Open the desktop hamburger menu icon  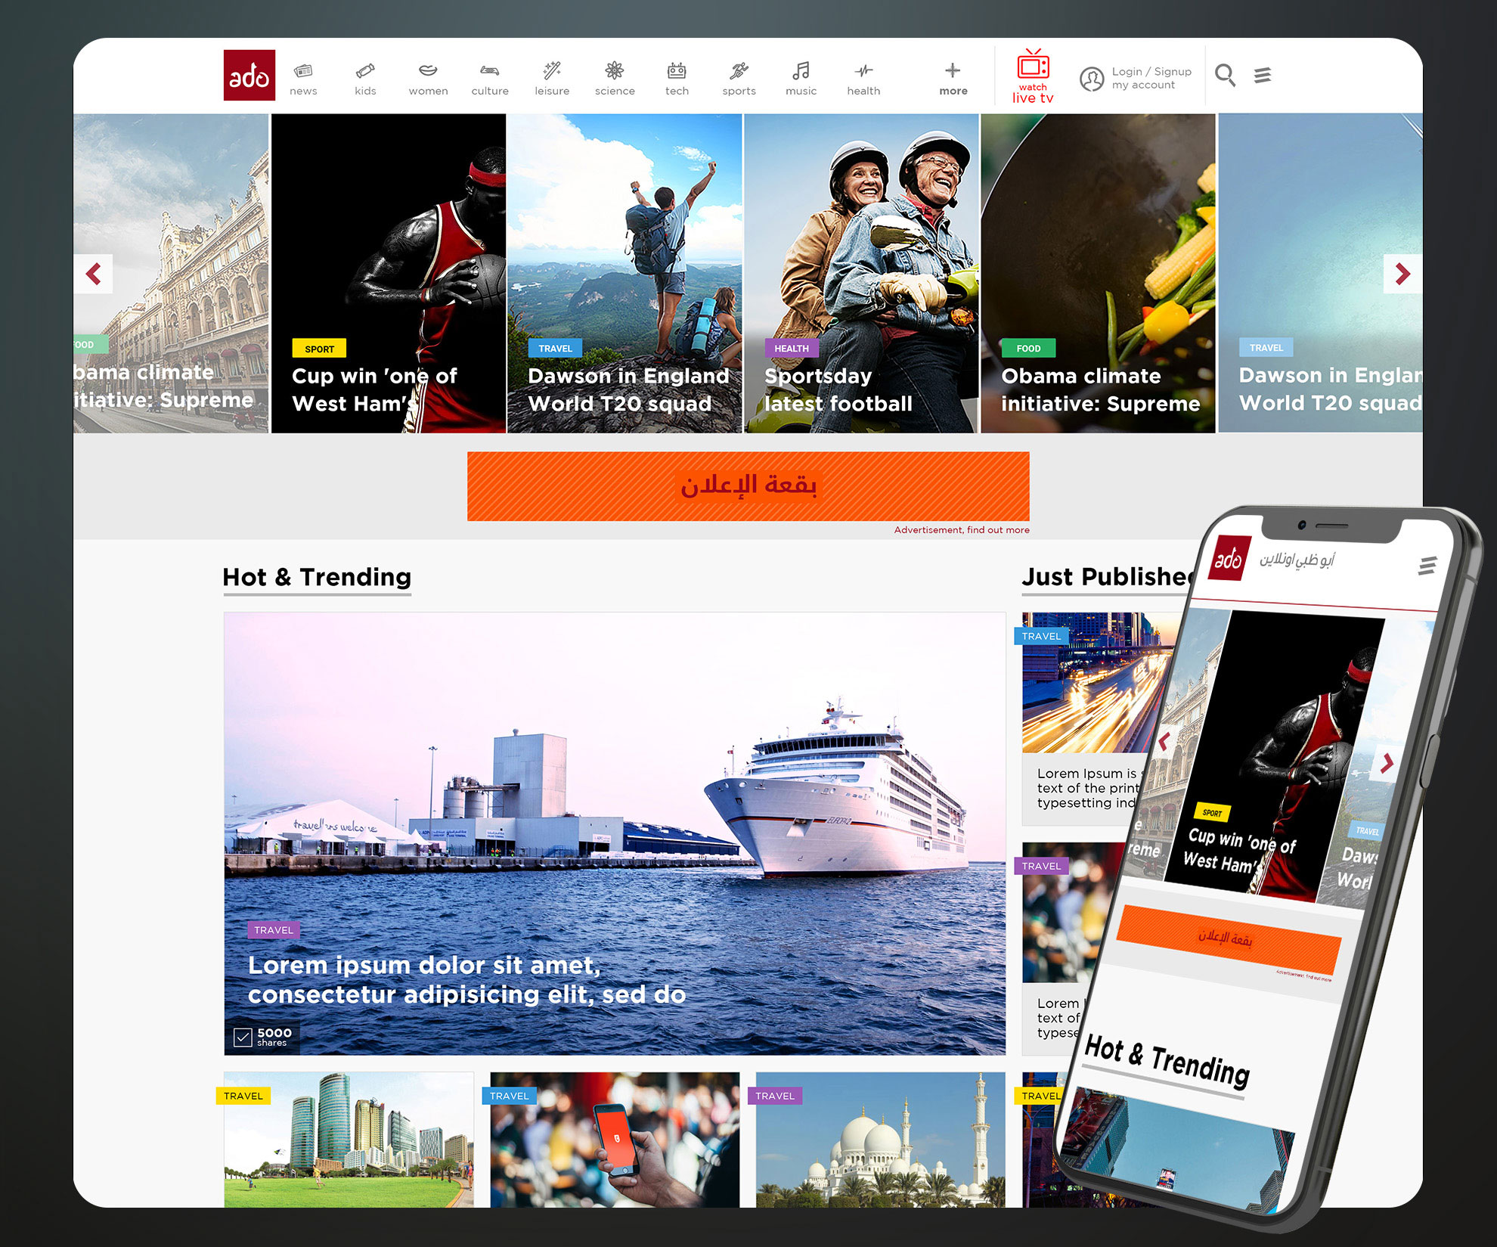coord(1263,75)
